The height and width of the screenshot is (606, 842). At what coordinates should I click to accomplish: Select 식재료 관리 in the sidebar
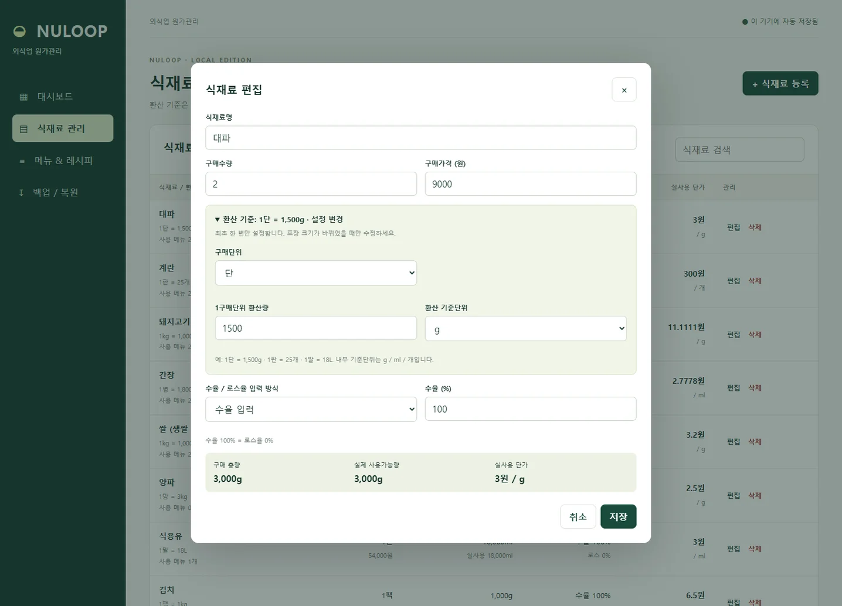[x=63, y=128]
